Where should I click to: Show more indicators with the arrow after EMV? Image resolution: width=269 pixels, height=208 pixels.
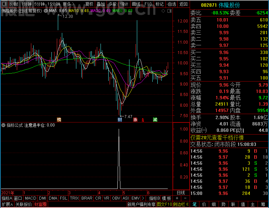[143, 198]
